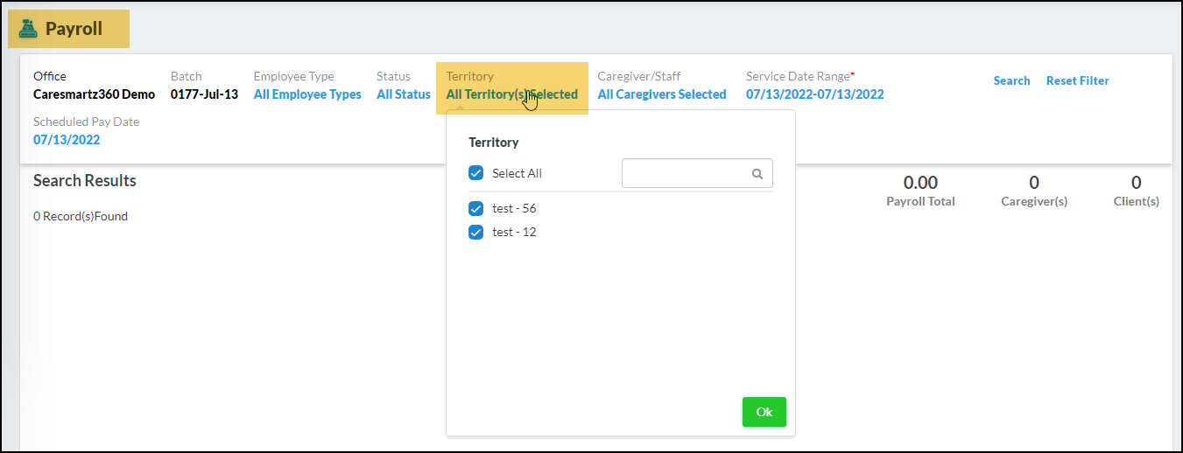The width and height of the screenshot is (1183, 453).
Task: Open the Scheduled Pay Date 07/13/2022
Action: click(x=67, y=140)
